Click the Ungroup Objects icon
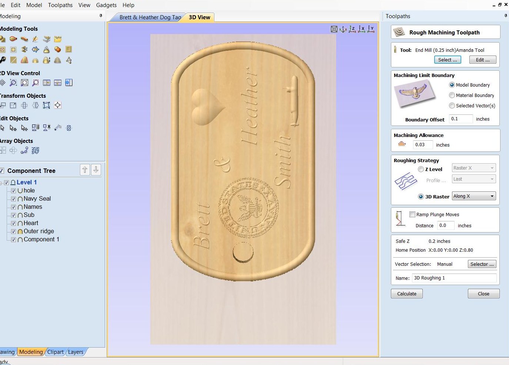The image size is (509, 365). 46,128
